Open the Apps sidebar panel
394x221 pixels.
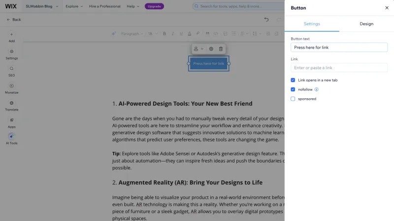click(11, 123)
